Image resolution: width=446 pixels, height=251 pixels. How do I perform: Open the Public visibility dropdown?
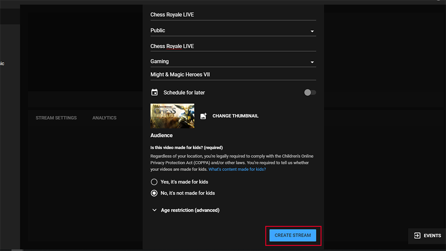[233, 31]
